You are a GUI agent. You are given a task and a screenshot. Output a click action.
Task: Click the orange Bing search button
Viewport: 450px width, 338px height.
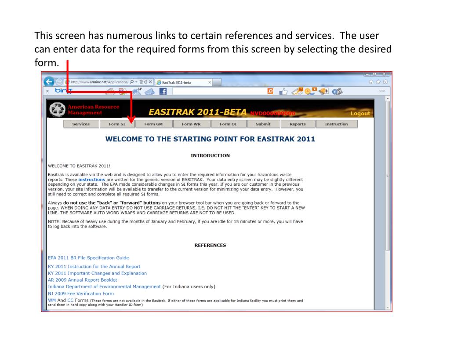[270, 91]
